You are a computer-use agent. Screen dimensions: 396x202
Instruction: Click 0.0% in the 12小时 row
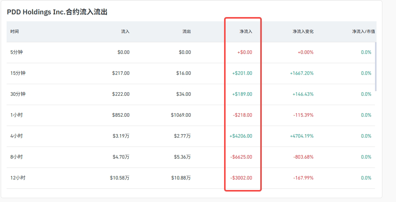[x=366, y=178]
